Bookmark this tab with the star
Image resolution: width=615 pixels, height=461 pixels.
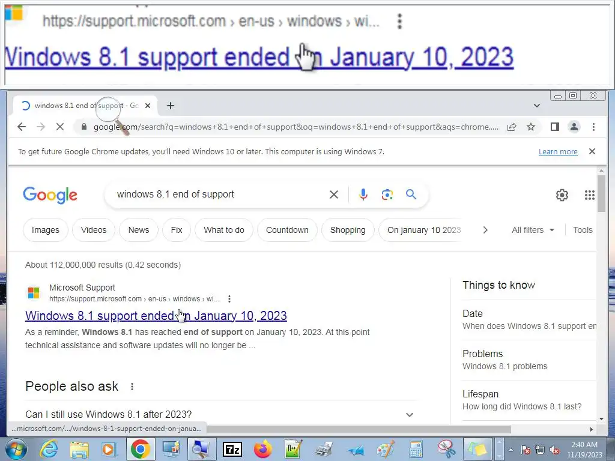(x=531, y=127)
